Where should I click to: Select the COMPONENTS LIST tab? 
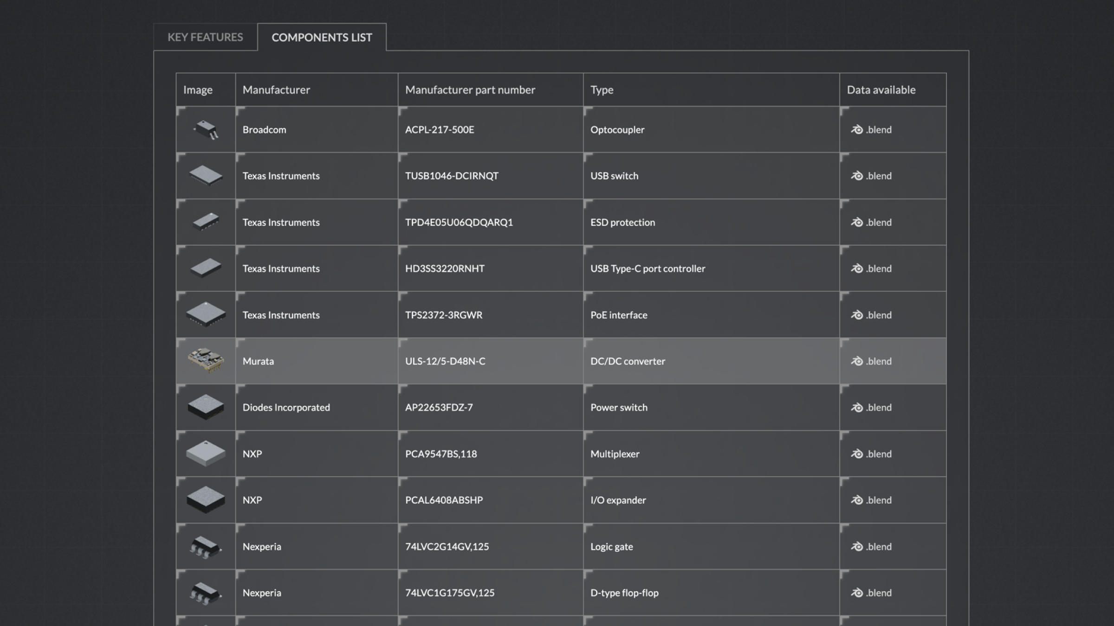pos(321,36)
